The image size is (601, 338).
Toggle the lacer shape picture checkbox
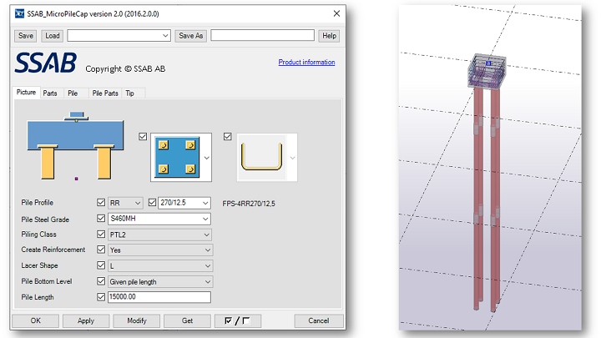pyautogui.click(x=228, y=136)
